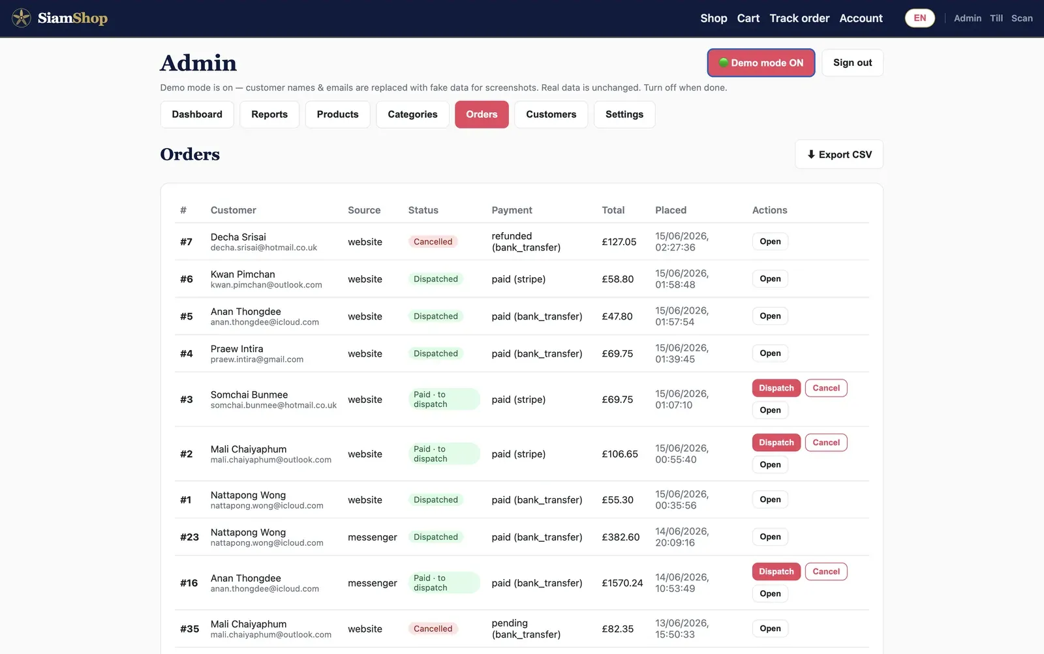
Task: View the Customers tab
Action: pos(551,114)
